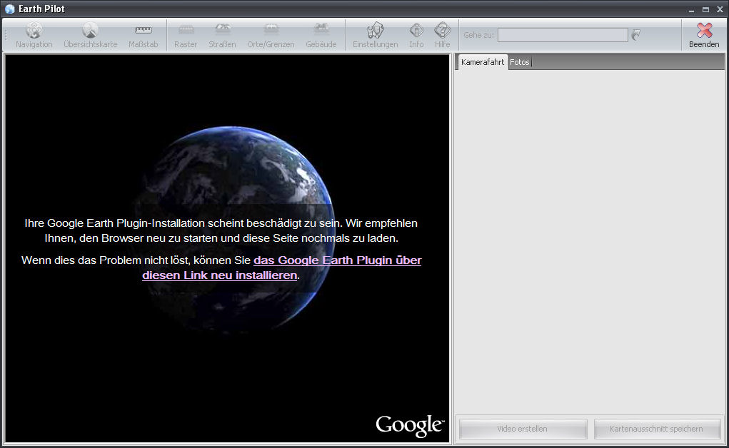Follow the Google Earth Plugin reinstall link
This screenshot has width=729, height=448.
pyautogui.click(x=337, y=260)
